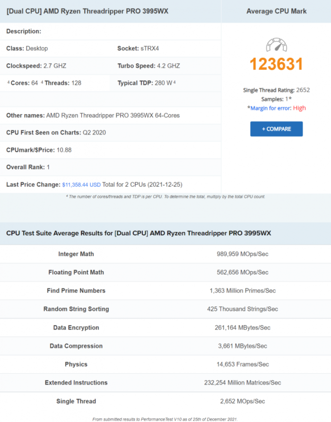Click the Physics row label
The height and width of the screenshot is (422, 331).
[76, 365]
